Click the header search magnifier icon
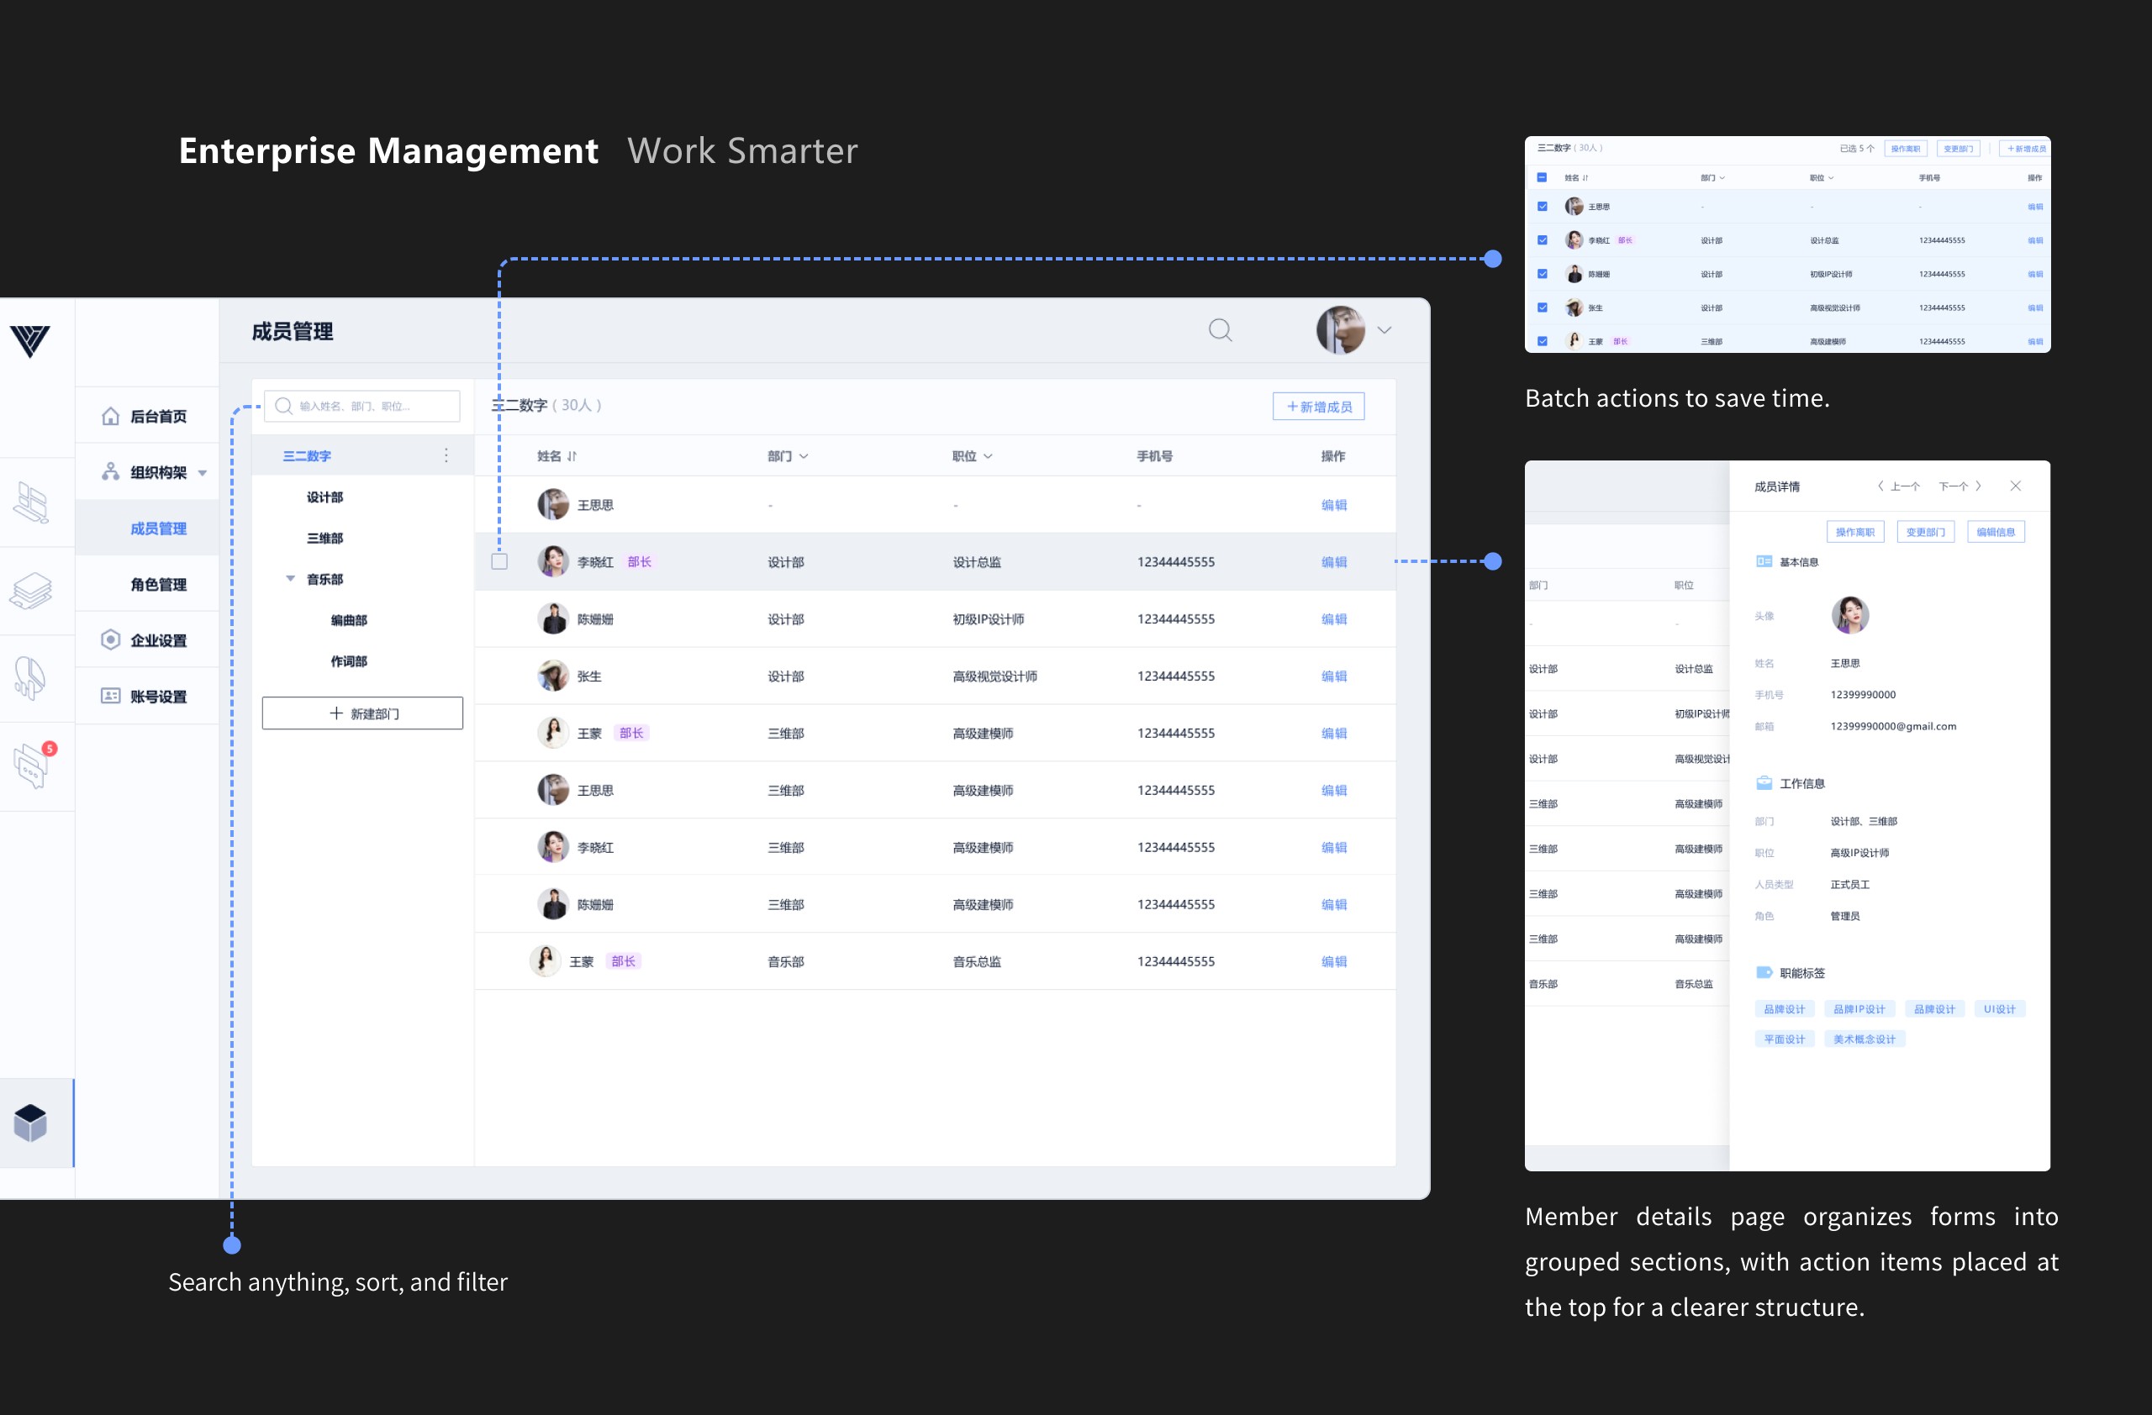2152x1415 pixels. click(x=1220, y=330)
